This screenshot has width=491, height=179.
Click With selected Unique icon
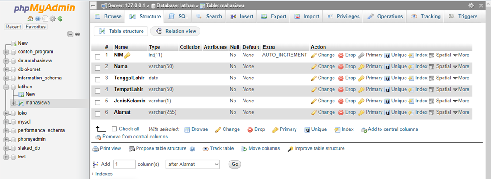307,130
